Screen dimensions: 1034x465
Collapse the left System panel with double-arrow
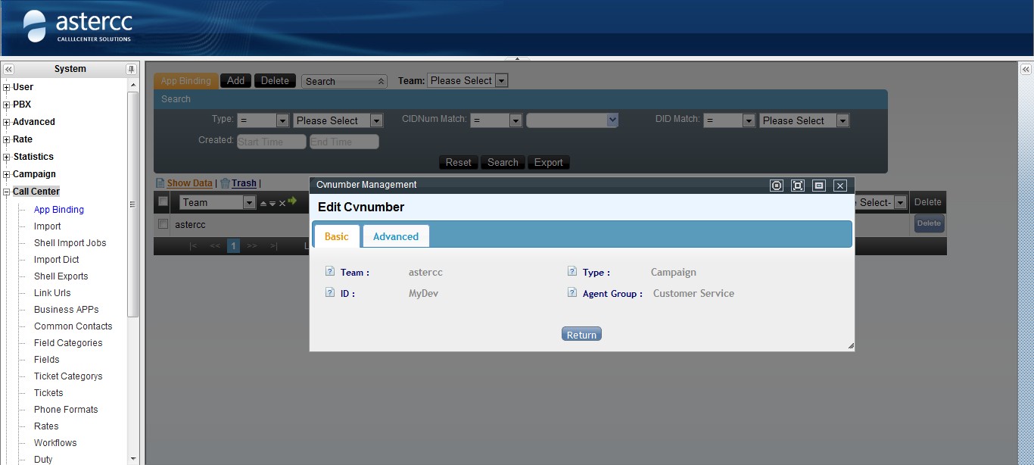[8, 69]
